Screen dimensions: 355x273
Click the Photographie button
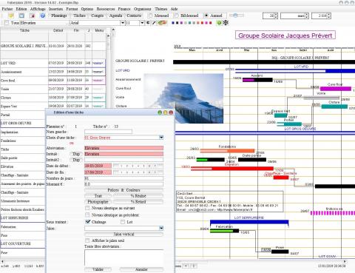98,202
